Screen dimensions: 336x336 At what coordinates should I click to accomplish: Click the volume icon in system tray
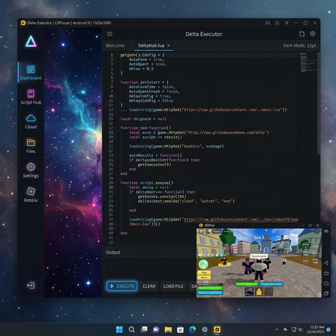(x=301, y=329)
